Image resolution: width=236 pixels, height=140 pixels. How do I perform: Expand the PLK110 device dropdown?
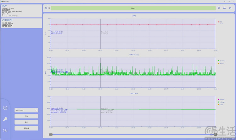pyautogui.click(x=26, y=110)
